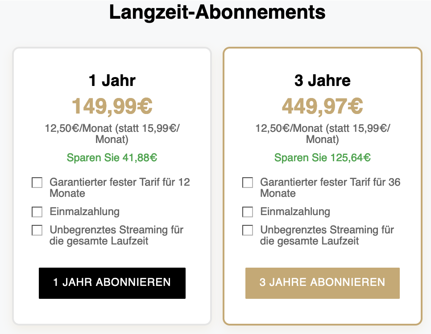Click 'Sparen Sie 41,88€' savings text
This screenshot has width=431, height=334.
(x=112, y=158)
